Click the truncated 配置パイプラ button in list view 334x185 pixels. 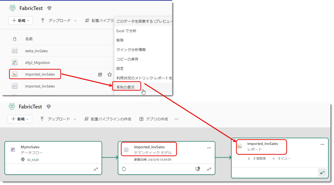pyautogui.click(x=100, y=21)
